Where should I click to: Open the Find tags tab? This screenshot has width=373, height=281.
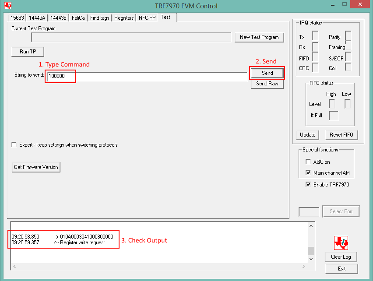(99, 18)
